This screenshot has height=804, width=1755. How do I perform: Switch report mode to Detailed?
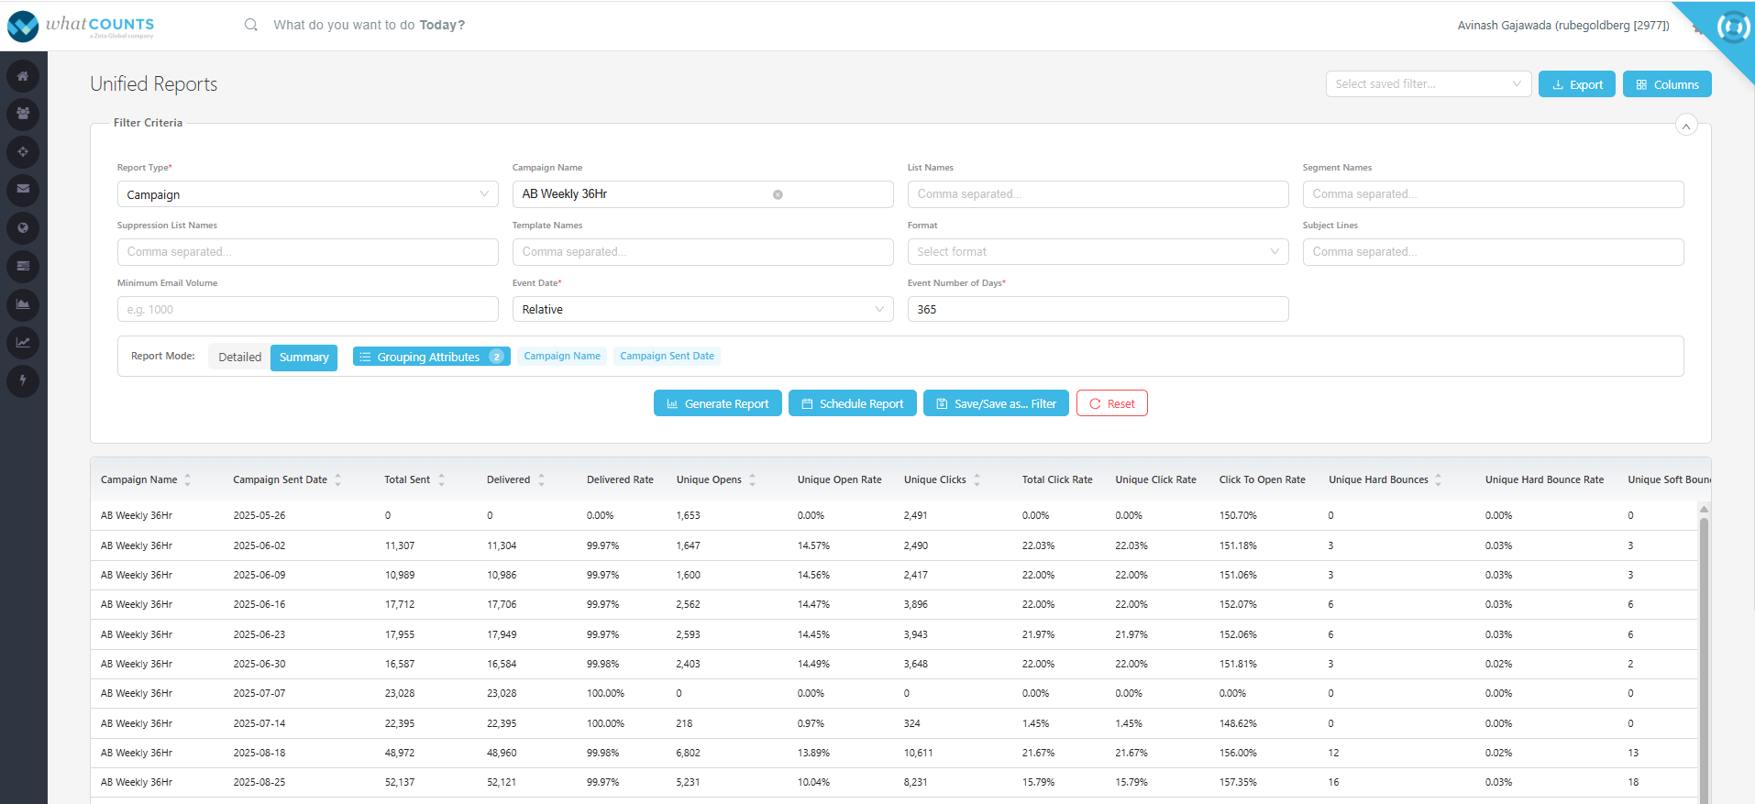coord(239,358)
